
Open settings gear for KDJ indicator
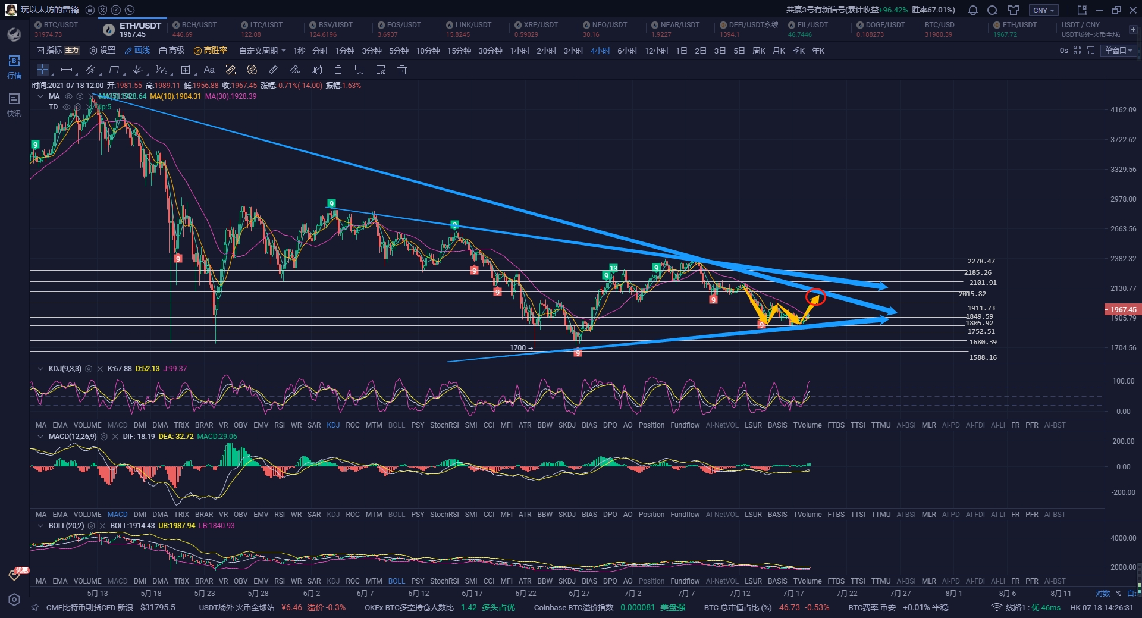[89, 369]
